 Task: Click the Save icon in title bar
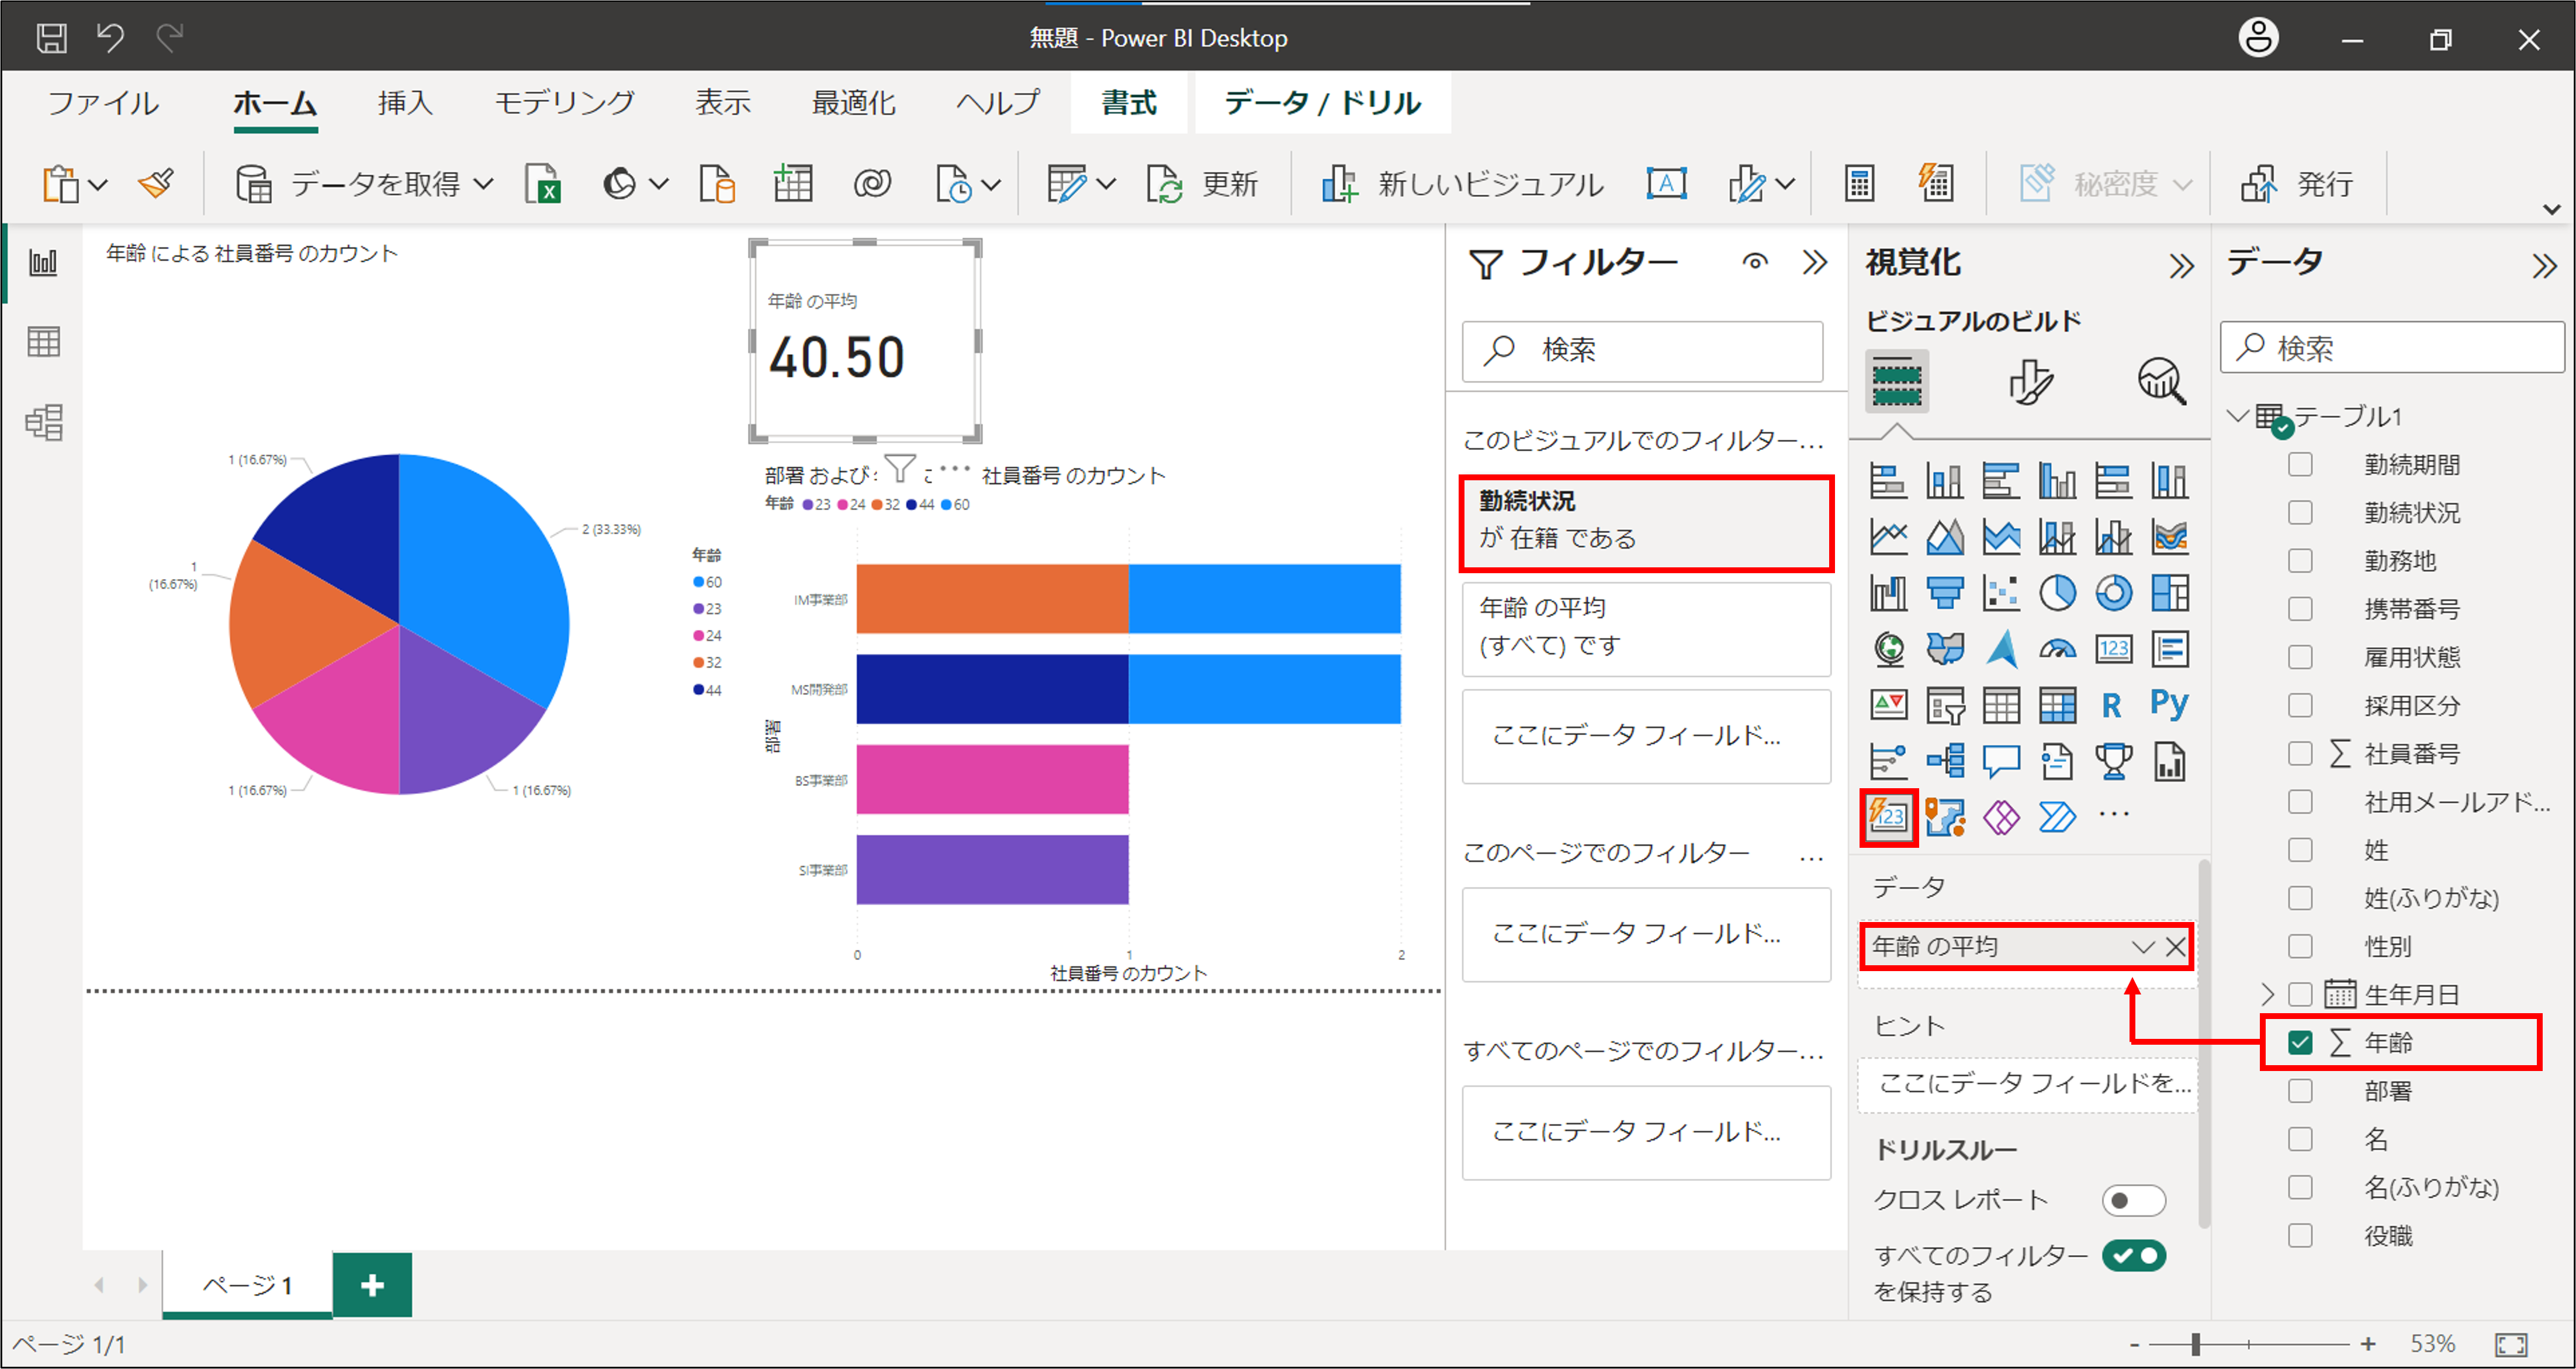(x=51, y=38)
